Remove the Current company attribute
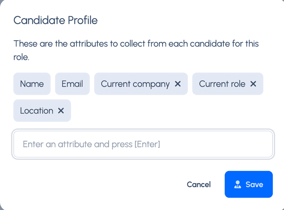 (x=178, y=84)
